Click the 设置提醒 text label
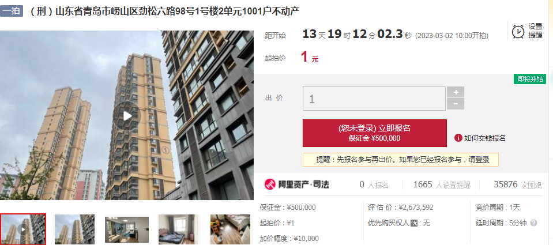Viewport: 553px width, 245px height. [x=535, y=31]
